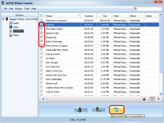Viewport: 164px width, 123px height.
Task: Click the Photo picture icon
Action: point(11,35)
